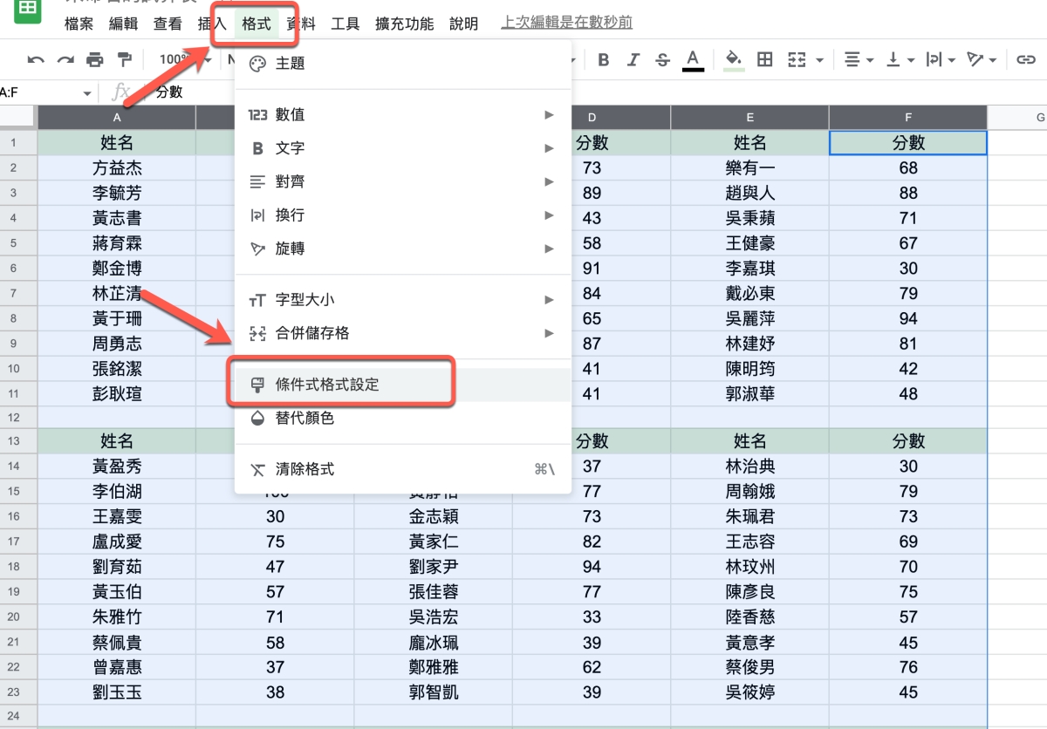Print the spreadsheet using printer icon
This screenshot has height=729, width=1047.
[x=95, y=60]
